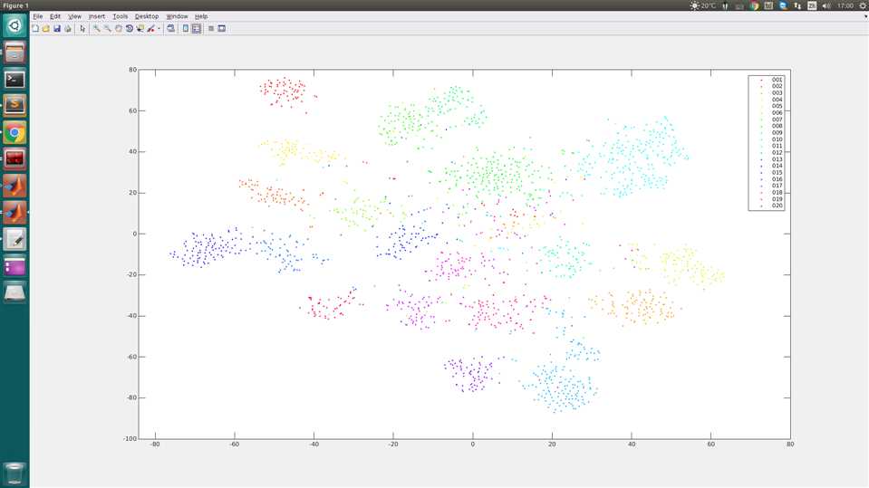
Task: Create a new figure with toolbar icon
Action: (35, 28)
